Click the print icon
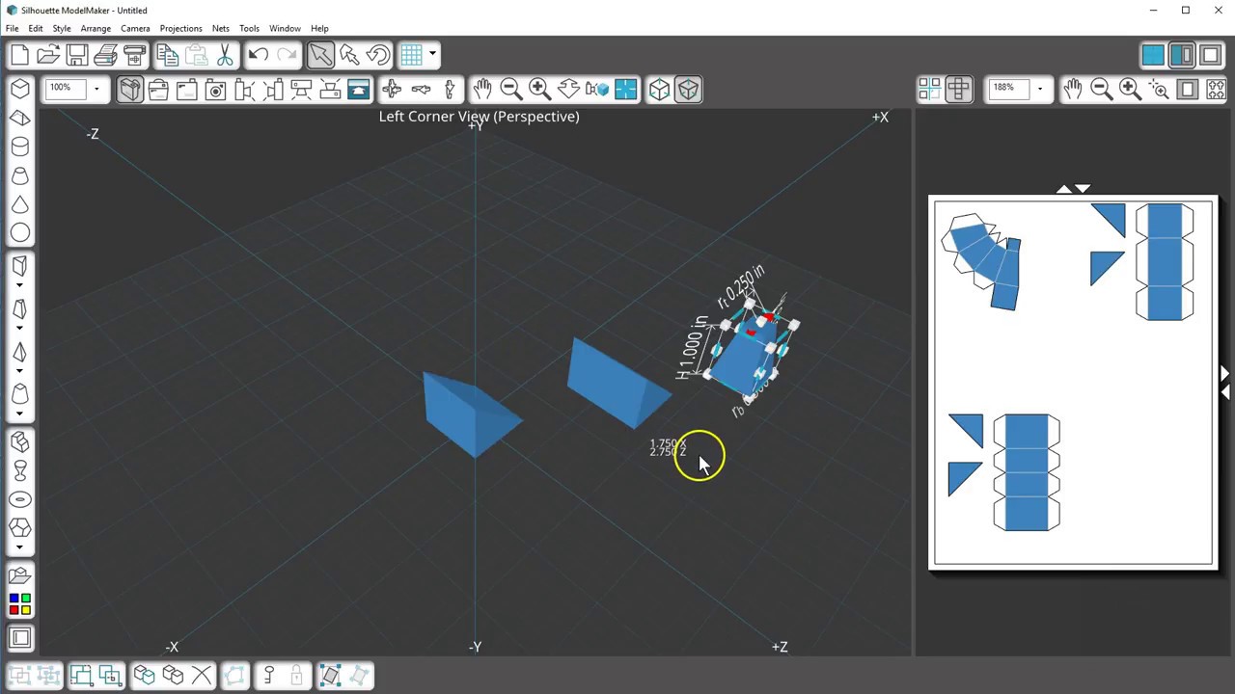The width and height of the screenshot is (1235, 694). (x=106, y=55)
